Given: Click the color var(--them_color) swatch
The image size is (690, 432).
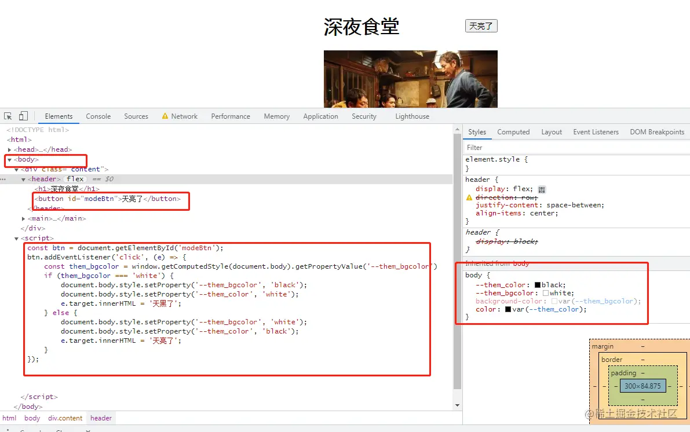Looking at the screenshot, I should (508, 309).
